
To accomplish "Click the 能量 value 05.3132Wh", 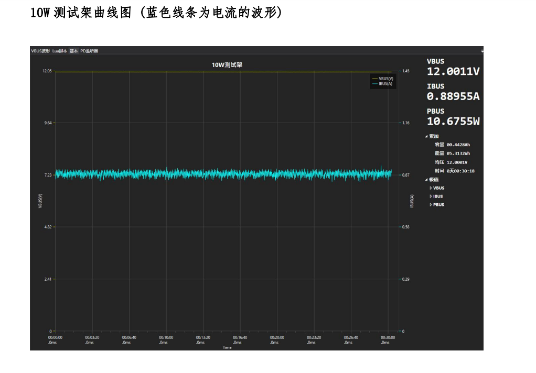I will (459, 153).
